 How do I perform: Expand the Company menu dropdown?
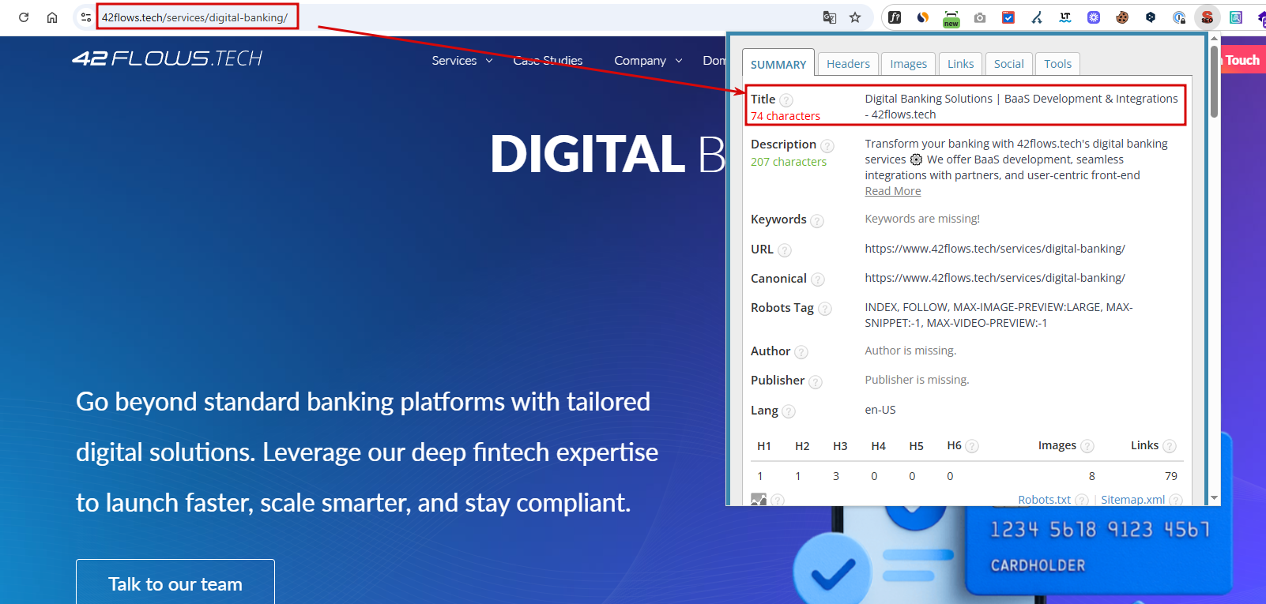(648, 60)
